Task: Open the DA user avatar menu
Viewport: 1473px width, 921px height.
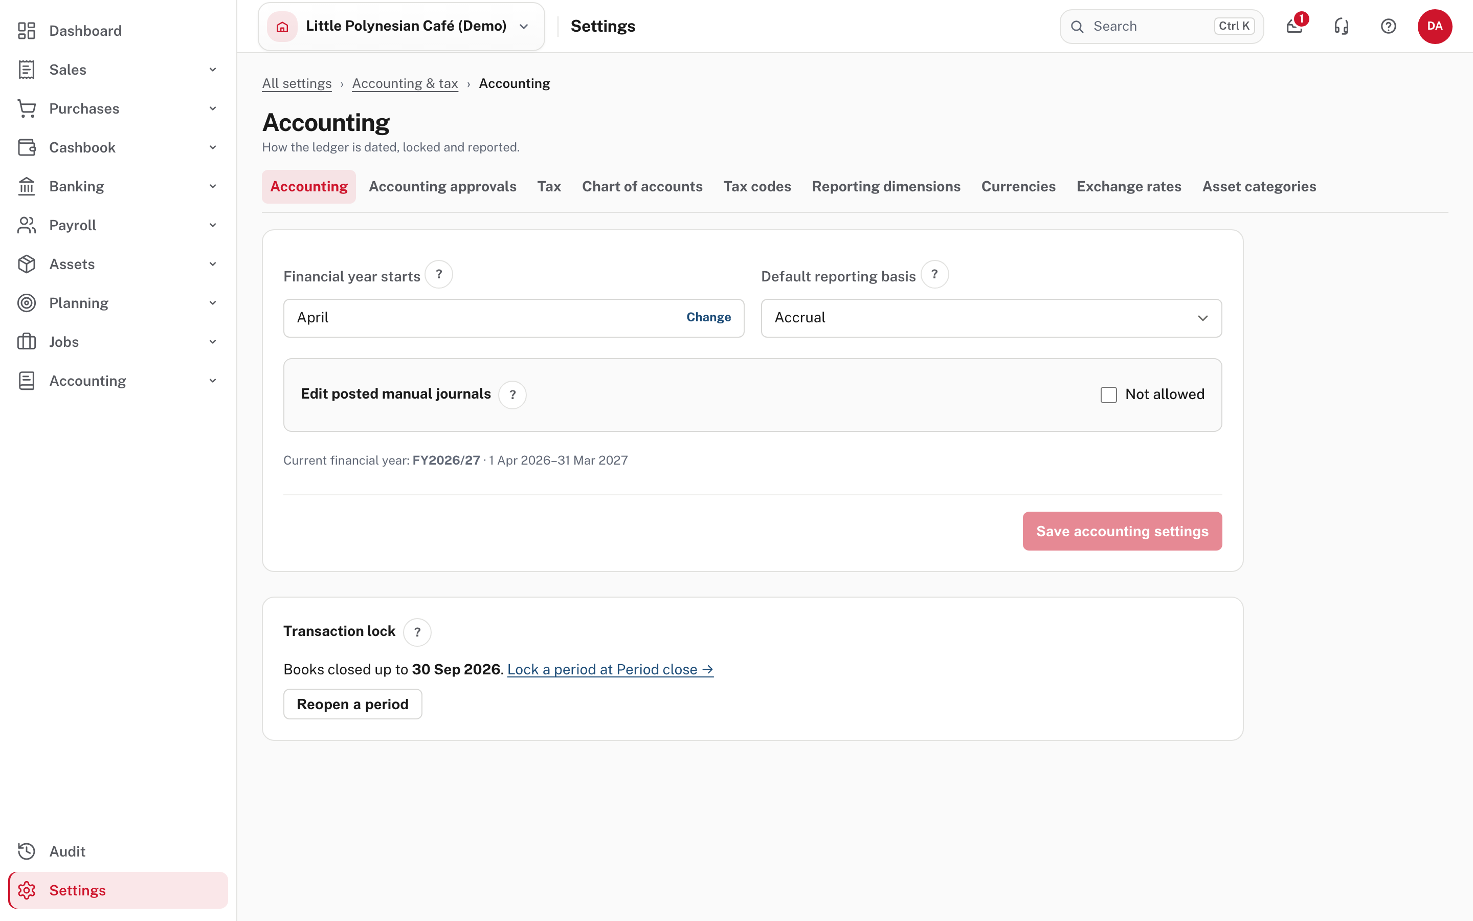Action: pyautogui.click(x=1435, y=26)
